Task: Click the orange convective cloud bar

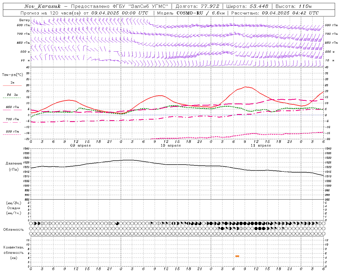Action: pyautogui.click(x=237, y=256)
